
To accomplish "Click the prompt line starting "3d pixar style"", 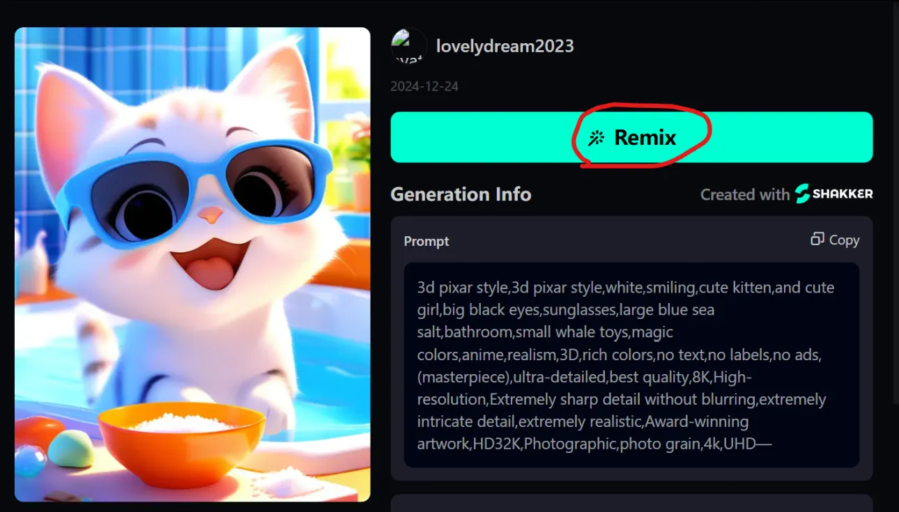I will click(x=626, y=287).
